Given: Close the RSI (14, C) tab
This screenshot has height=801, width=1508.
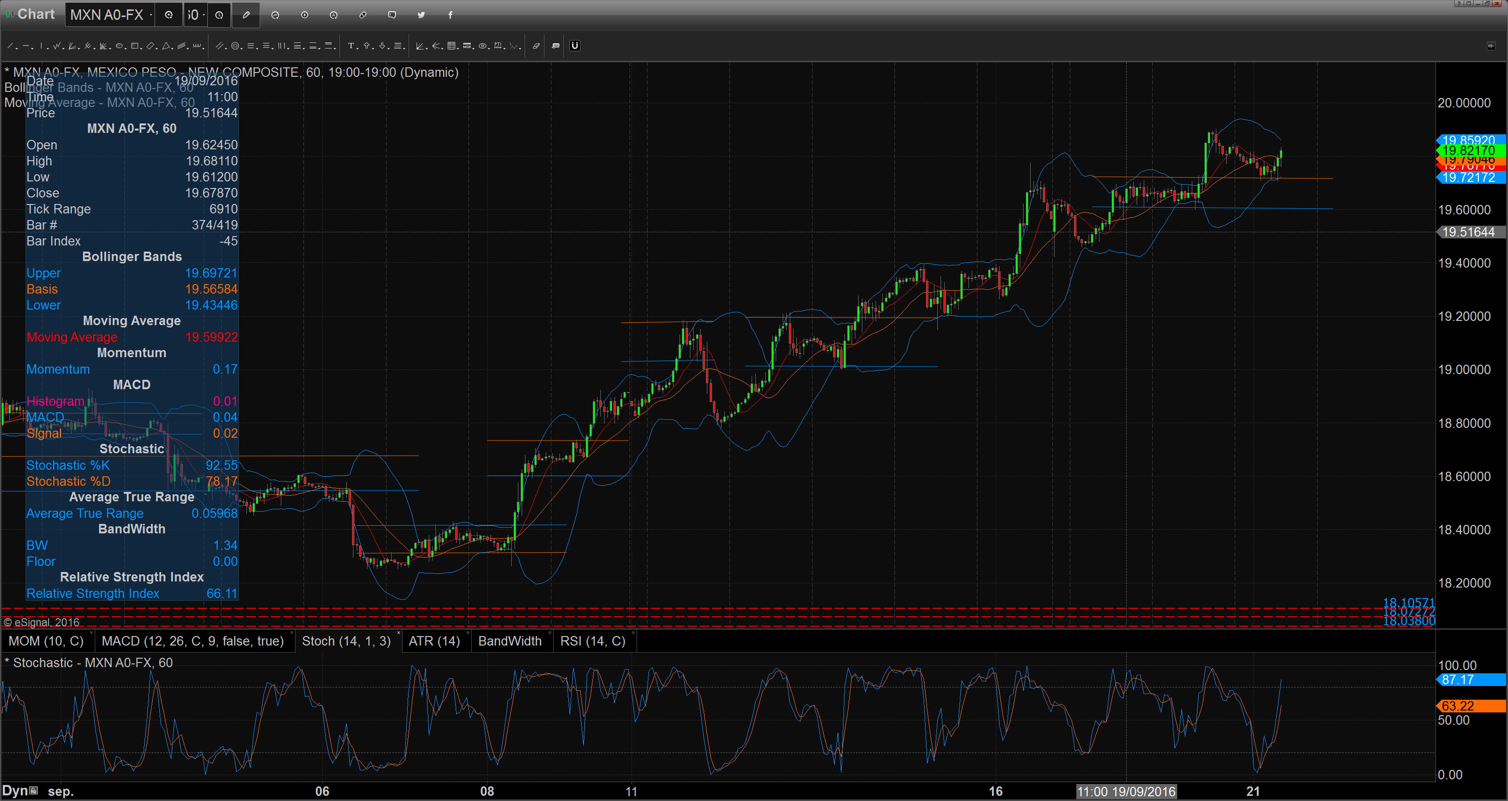Looking at the screenshot, I should 633,633.
